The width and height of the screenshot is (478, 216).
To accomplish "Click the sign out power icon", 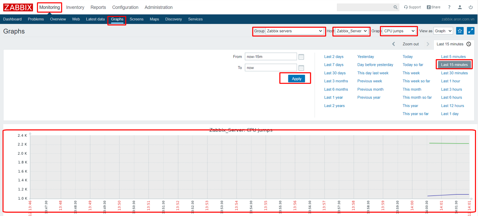I will (471, 7).
